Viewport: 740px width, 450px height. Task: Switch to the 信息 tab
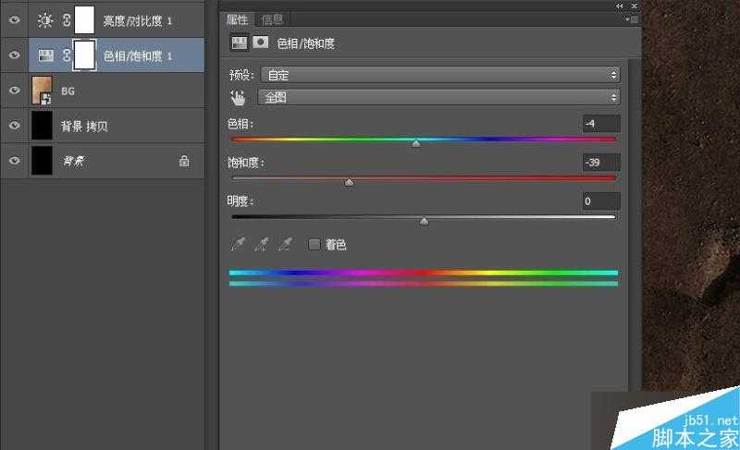coord(273,19)
